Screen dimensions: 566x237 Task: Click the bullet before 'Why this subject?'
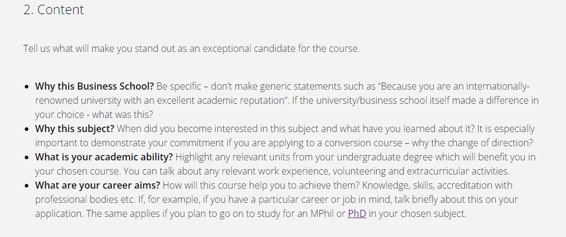pyautogui.click(x=27, y=129)
